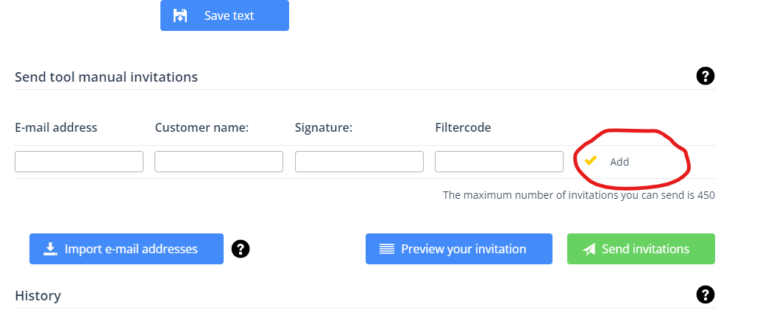Click the Send tool manual invitations heading

point(106,77)
